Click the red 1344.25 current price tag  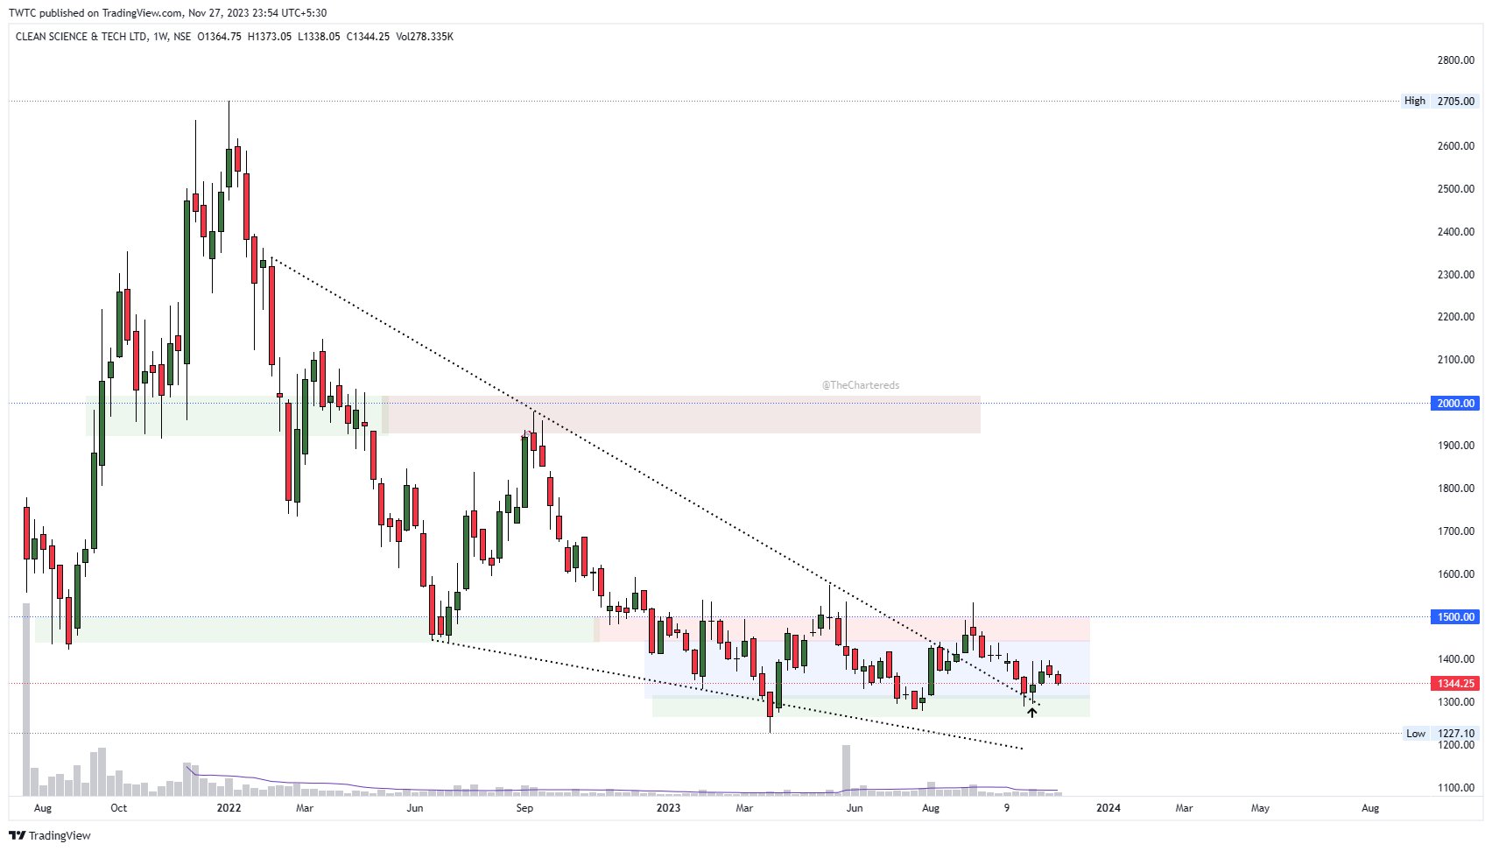tap(1455, 684)
